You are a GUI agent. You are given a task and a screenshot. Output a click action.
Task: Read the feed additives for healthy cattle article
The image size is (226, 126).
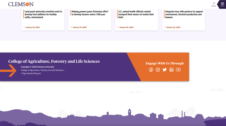click(43, 15)
